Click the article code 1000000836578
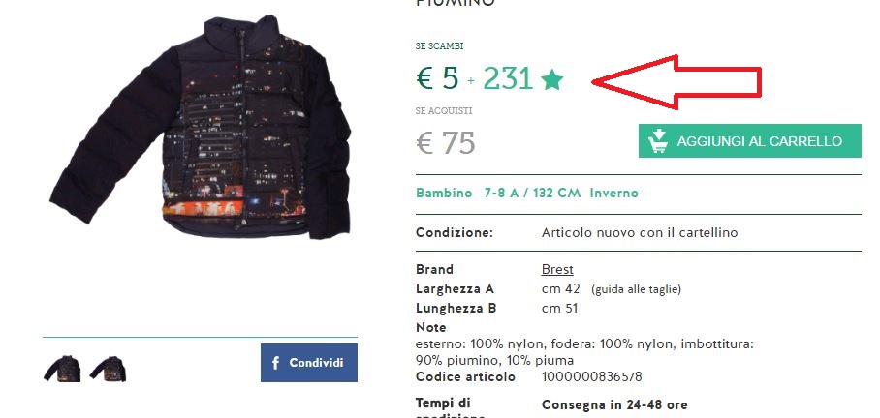Image resolution: width=880 pixels, height=418 pixels. [591, 376]
